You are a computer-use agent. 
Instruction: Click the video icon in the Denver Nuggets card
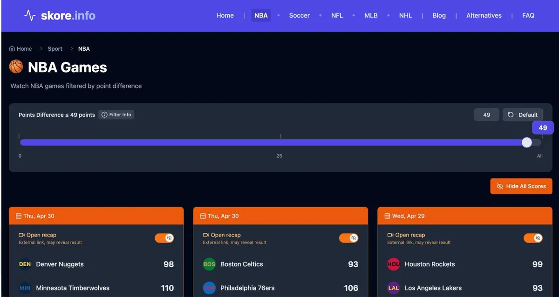coord(21,235)
